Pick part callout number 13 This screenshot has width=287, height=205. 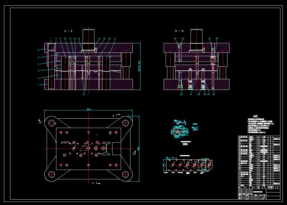(x=79, y=39)
